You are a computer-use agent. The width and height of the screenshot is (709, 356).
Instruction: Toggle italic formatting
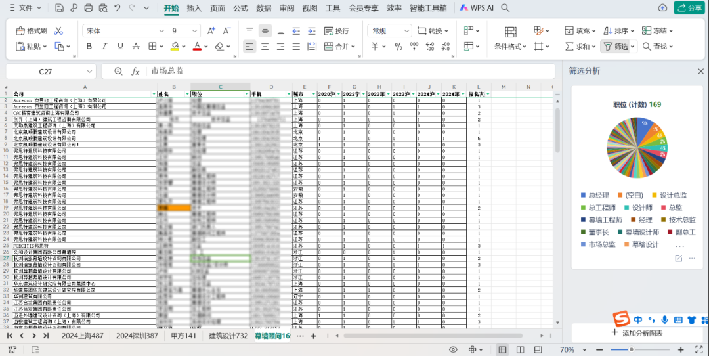[104, 47]
